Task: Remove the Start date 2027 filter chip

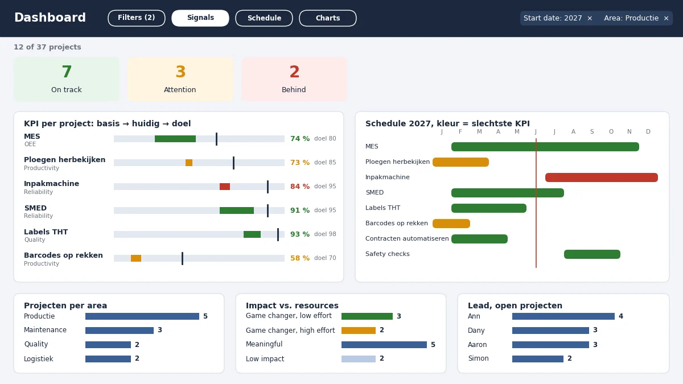Action: pos(590,18)
